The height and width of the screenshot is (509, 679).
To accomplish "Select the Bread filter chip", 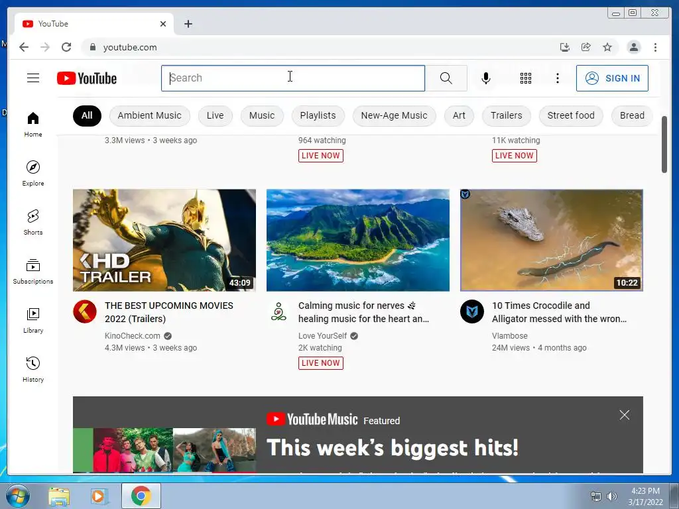I will tap(632, 115).
